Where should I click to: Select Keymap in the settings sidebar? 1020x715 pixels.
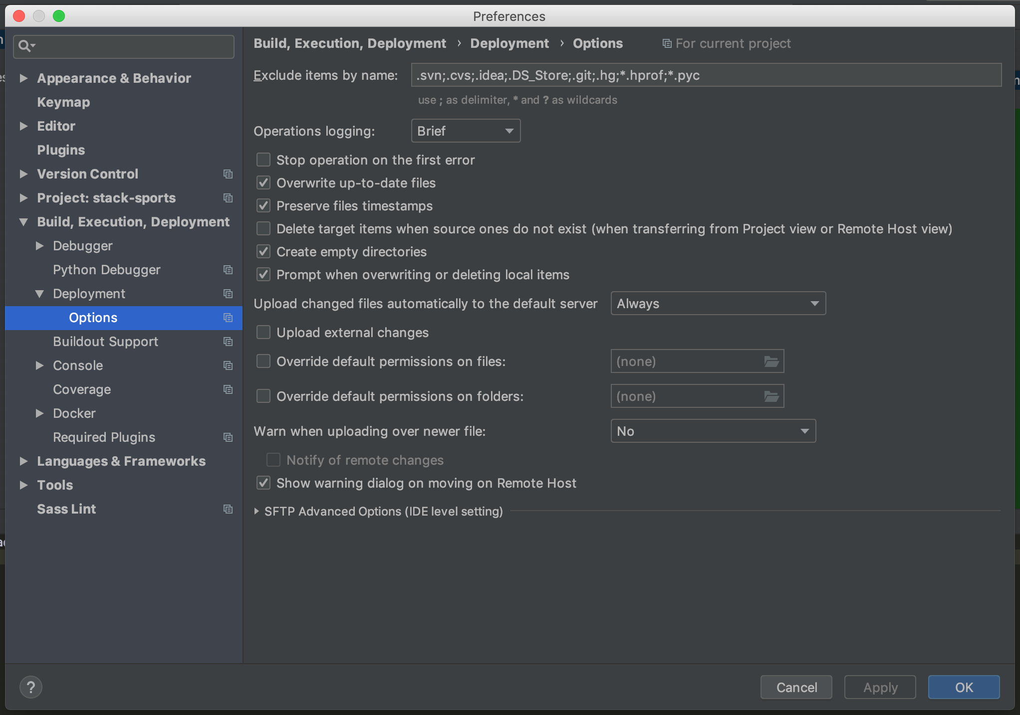click(63, 102)
